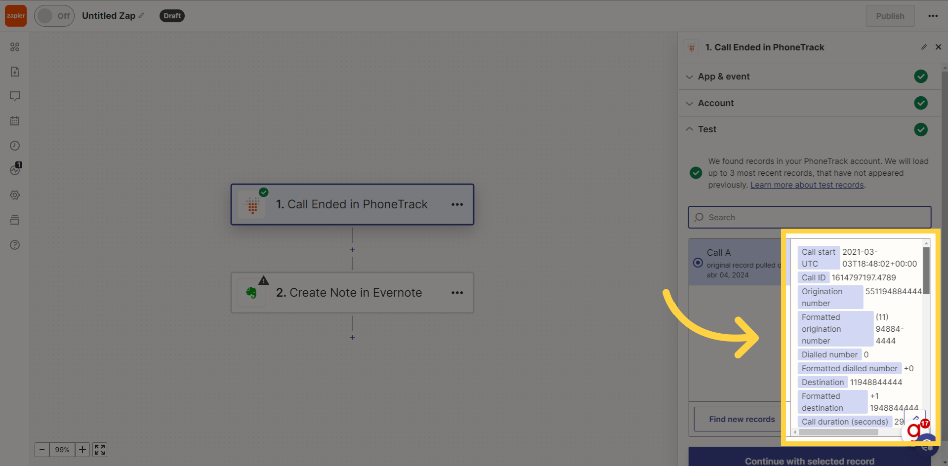Select the Create Note in Evernote step
948x466 pixels.
(x=352, y=293)
